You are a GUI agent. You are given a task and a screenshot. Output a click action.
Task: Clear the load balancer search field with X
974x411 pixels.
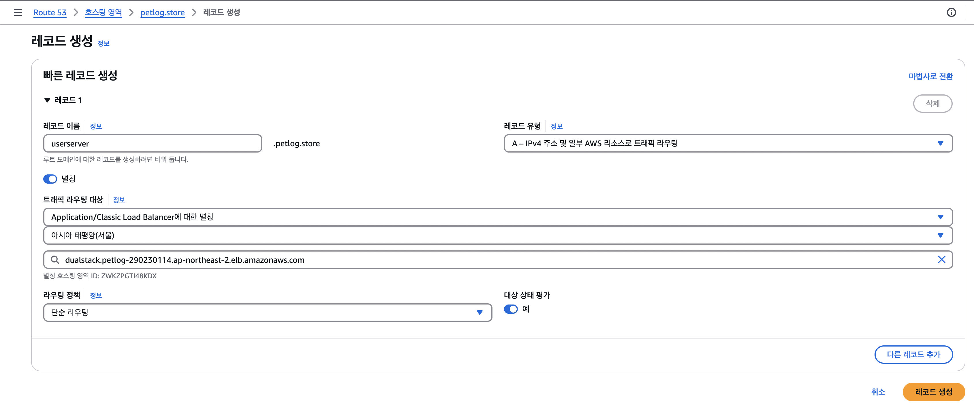(x=941, y=260)
